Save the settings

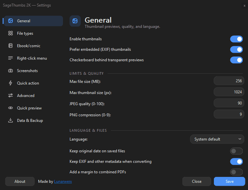(x=230, y=181)
